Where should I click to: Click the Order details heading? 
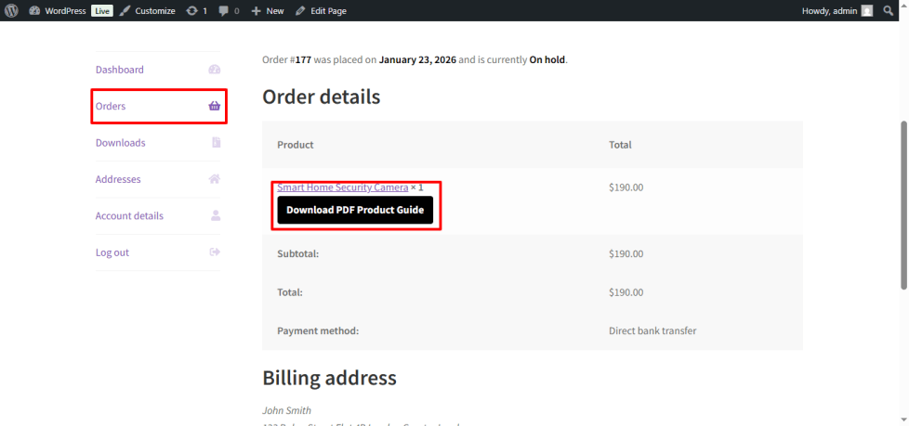point(321,97)
